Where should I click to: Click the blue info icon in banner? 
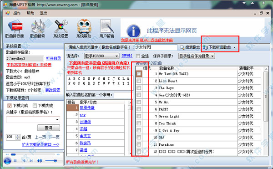(133, 31)
